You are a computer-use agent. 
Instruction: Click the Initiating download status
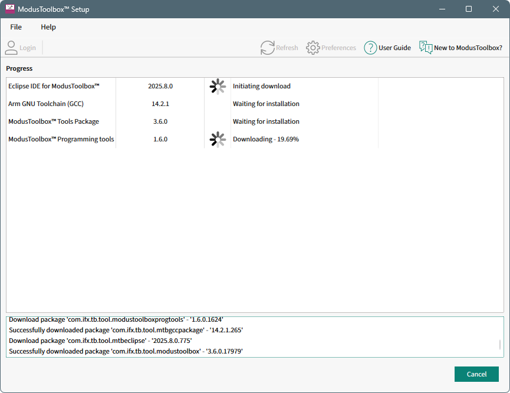[262, 86]
